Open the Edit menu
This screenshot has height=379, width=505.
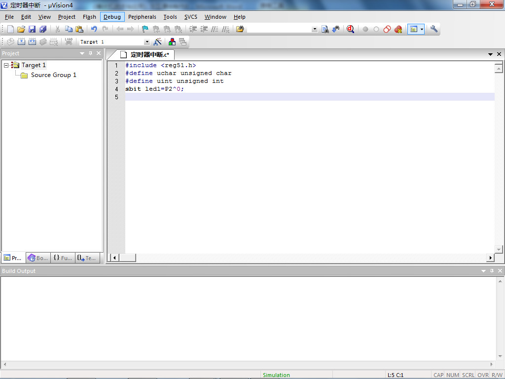click(26, 17)
